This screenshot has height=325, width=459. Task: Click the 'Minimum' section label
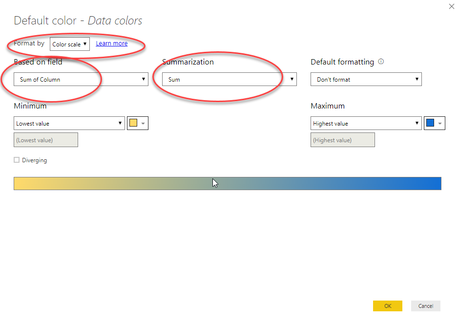(x=30, y=106)
